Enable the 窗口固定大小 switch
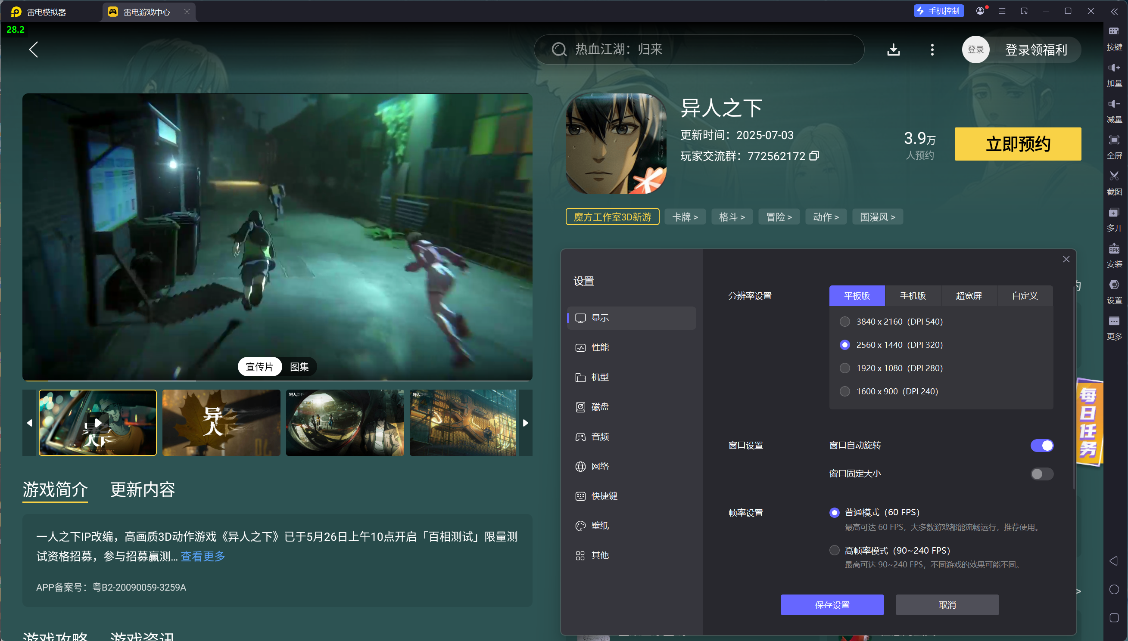Viewport: 1128px width, 641px height. tap(1042, 474)
